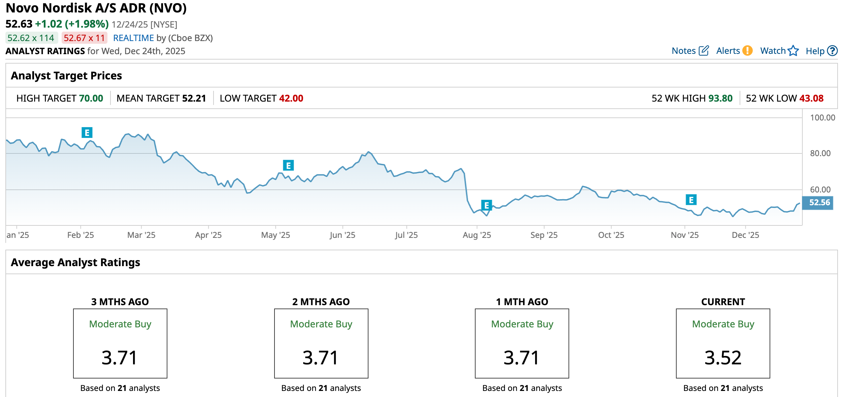Open the REALTIME quote link
Image resolution: width=842 pixels, height=397 pixels.
pyautogui.click(x=133, y=38)
